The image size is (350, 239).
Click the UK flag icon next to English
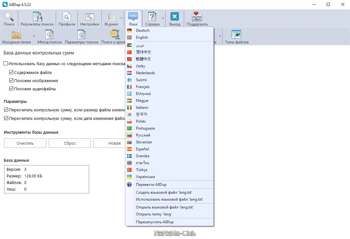click(129, 37)
